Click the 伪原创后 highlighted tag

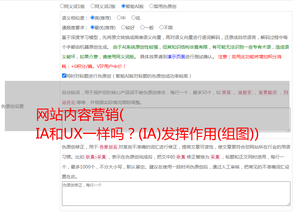pos(108,147)
